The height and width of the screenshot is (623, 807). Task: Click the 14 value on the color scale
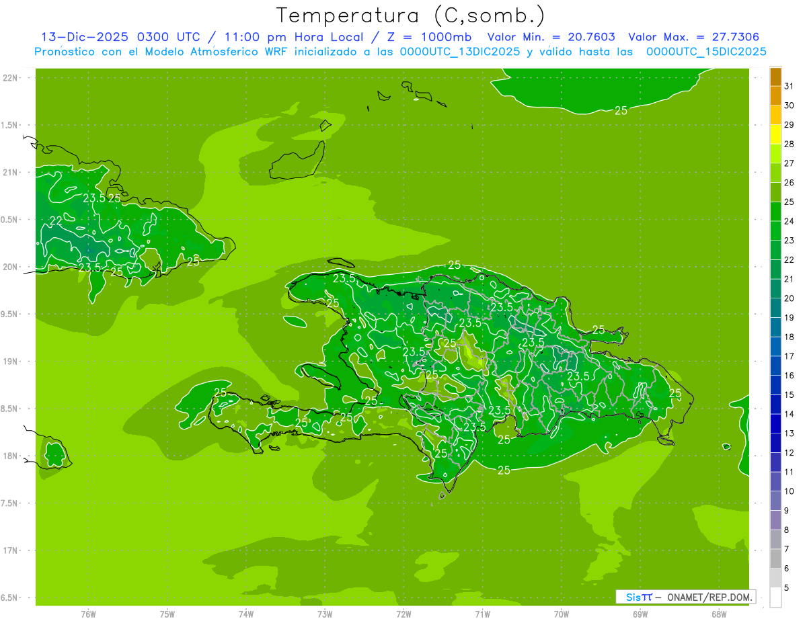[x=789, y=414]
